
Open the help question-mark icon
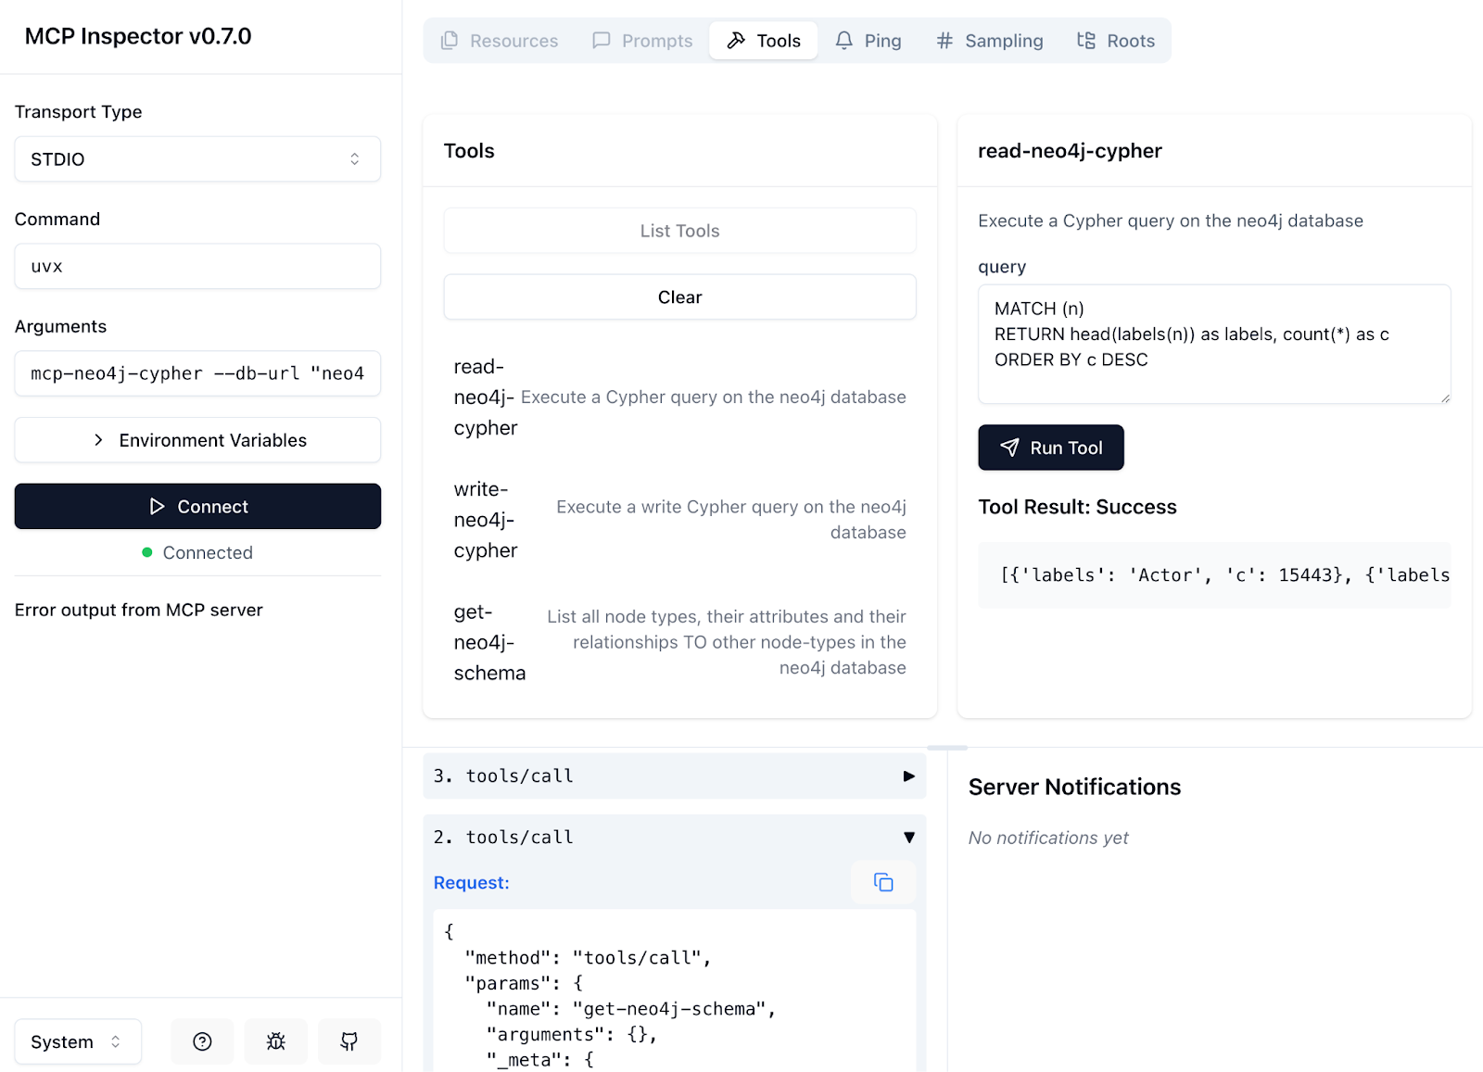tap(202, 1041)
